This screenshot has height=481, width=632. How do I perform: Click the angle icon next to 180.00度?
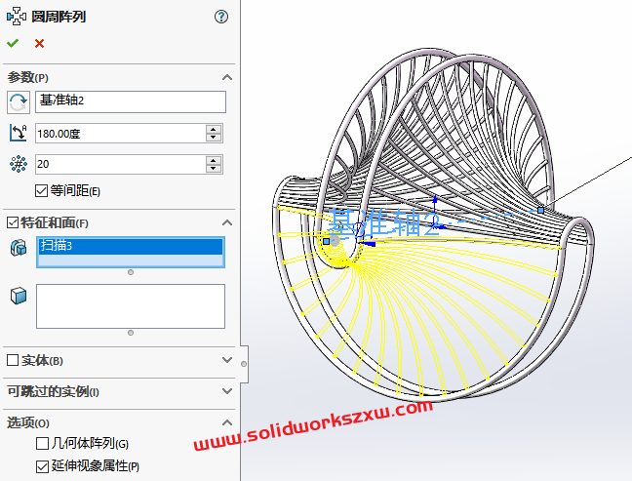[19, 133]
